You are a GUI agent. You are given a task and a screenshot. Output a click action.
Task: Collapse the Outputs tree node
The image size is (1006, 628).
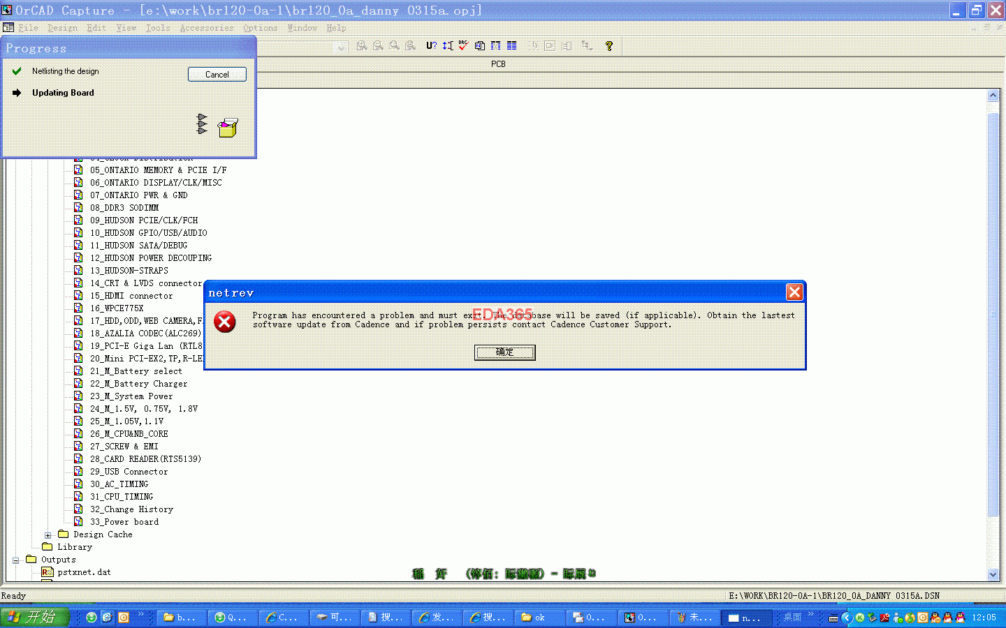click(x=15, y=560)
